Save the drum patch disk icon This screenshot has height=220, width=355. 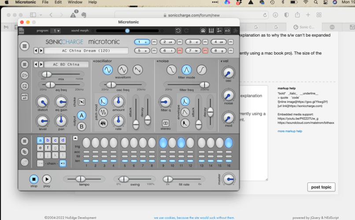click(x=25, y=86)
